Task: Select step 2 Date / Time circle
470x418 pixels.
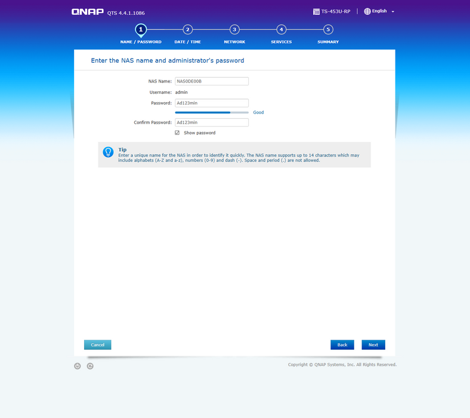Action: (x=188, y=29)
